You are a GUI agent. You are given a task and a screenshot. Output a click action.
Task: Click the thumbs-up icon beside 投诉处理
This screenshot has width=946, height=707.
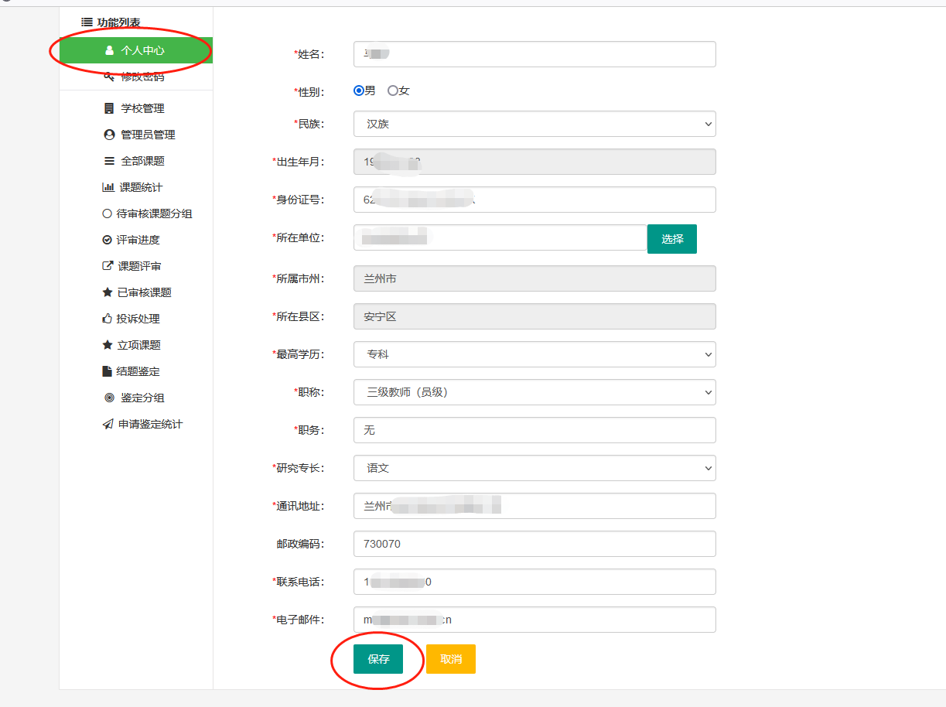click(108, 319)
